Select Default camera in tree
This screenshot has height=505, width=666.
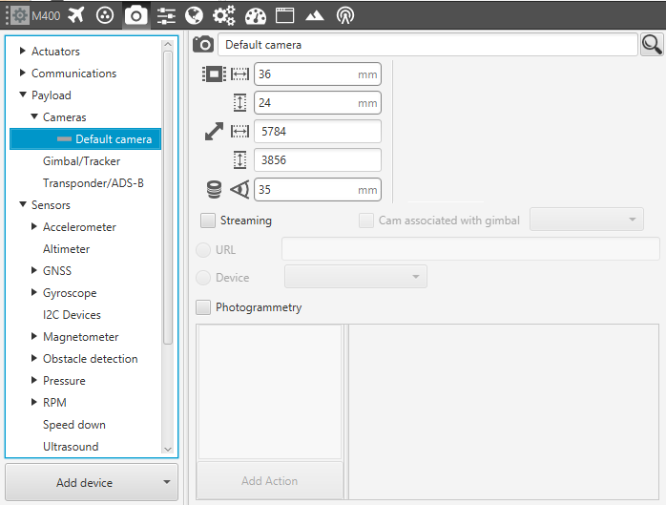pyautogui.click(x=85, y=139)
